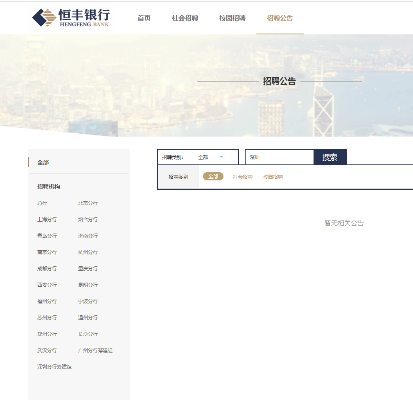Go to 社会招聘 in the top navigation
The height and width of the screenshot is (400, 413).
(185, 18)
